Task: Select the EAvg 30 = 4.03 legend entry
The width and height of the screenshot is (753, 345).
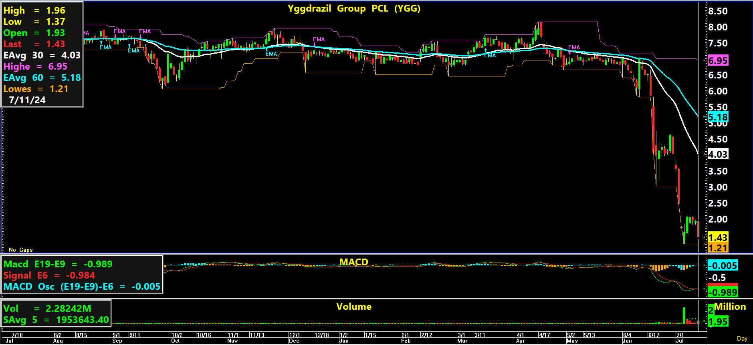Action: click(42, 55)
